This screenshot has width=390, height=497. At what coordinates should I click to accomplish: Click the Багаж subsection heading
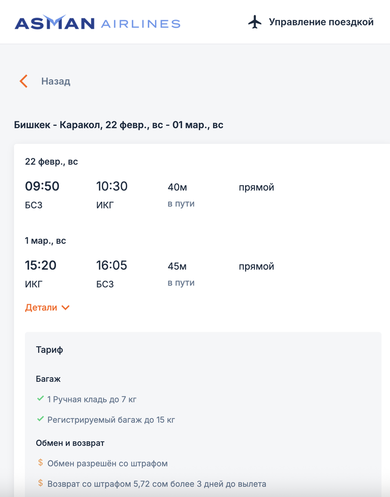[x=48, y=379]
